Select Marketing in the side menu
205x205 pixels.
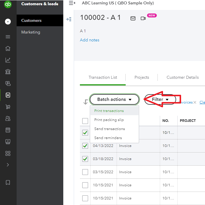click(31, 32)
